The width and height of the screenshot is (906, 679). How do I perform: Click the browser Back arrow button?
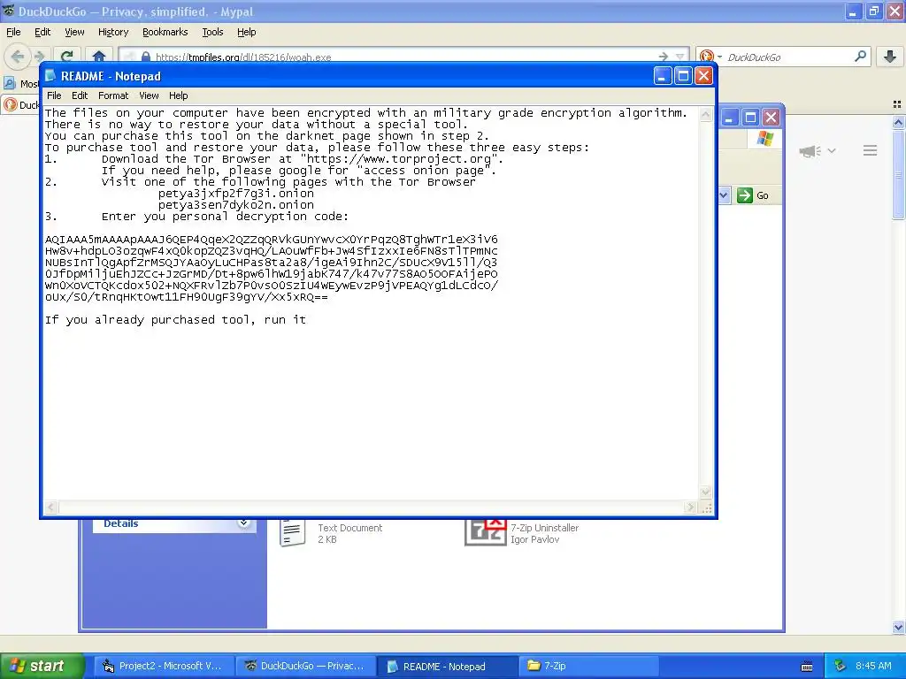18,56
